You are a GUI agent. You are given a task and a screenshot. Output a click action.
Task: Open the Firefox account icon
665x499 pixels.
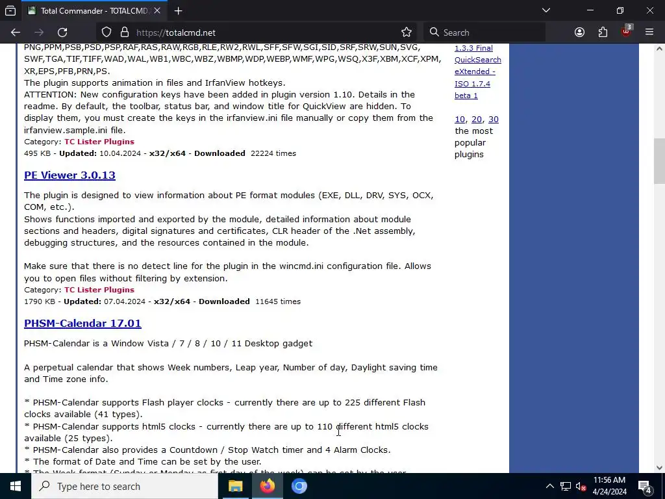579,32
